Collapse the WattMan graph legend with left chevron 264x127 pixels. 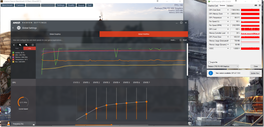point(14,45)
